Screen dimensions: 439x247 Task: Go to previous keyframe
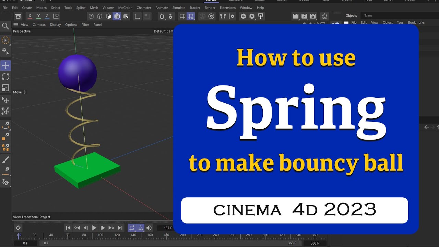coord(77,228)
